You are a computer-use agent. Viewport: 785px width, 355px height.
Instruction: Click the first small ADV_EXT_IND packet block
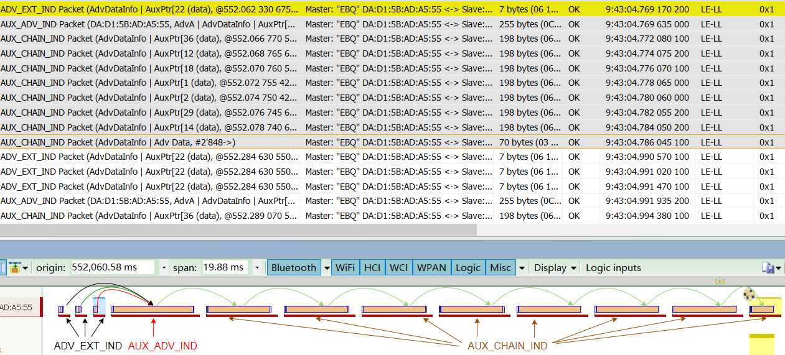[61, 309]
